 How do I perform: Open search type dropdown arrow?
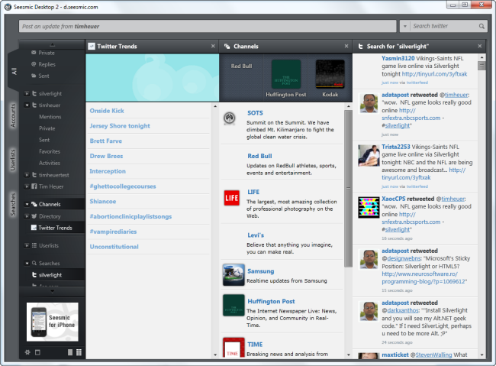click(x=405, y=26)
